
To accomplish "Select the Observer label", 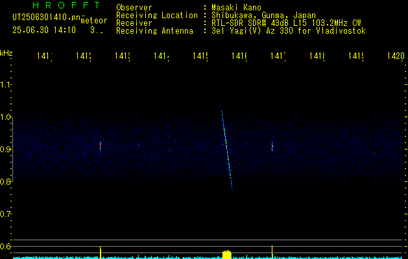I will pos(134,8).
